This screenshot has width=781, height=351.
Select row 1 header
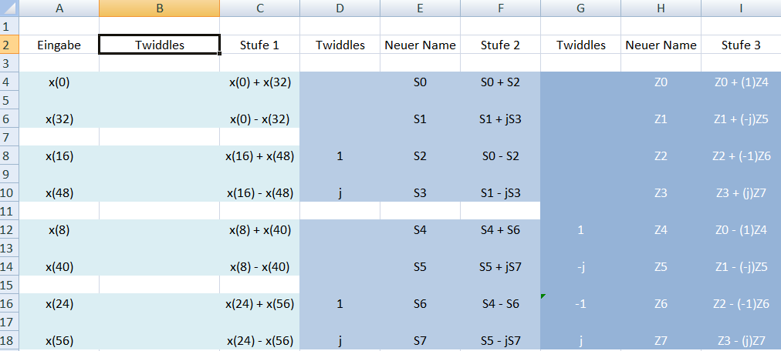tap(9, 26)
